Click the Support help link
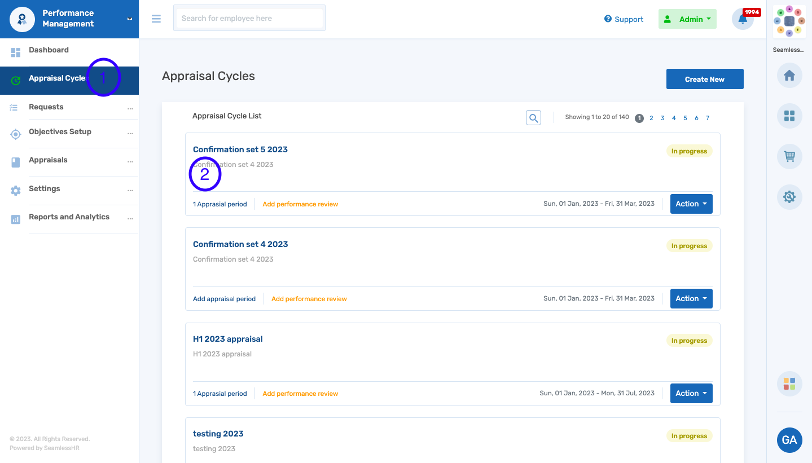Image resolution: width=812 pixels, height=463 pixels. 624,19
